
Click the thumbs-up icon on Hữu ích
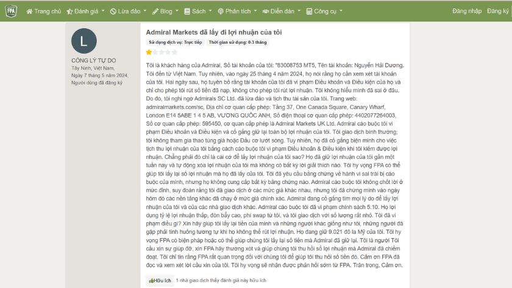151,281
